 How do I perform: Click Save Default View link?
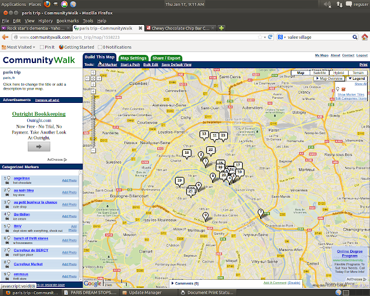tap(176, 64)
